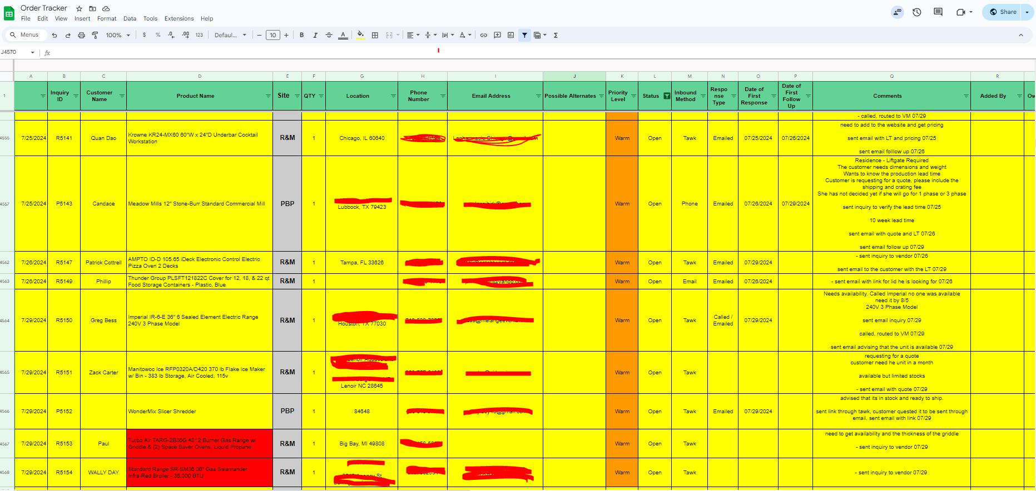
Task: Open the text color picker
Action: pyautogui.click(x=343, y=35)
